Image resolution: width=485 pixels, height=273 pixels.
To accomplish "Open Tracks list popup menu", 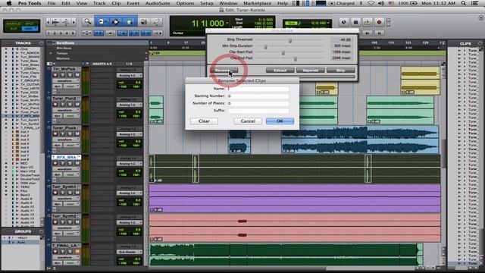I will point(41,43).
